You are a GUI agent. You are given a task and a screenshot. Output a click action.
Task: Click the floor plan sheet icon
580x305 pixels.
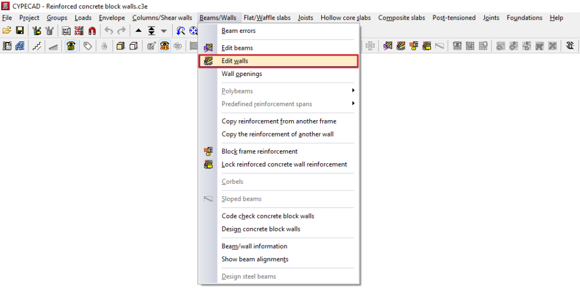(7, 46)
